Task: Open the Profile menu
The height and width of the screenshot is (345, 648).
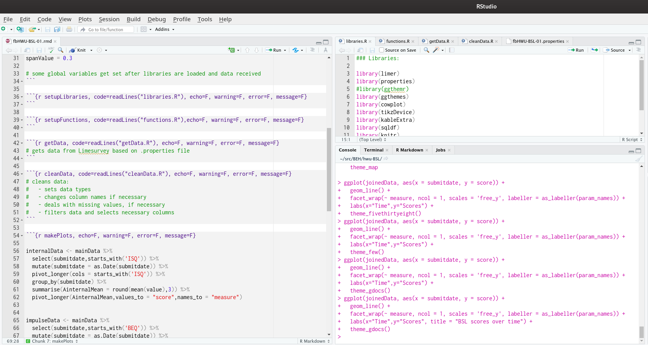Action: click(182, 19)
